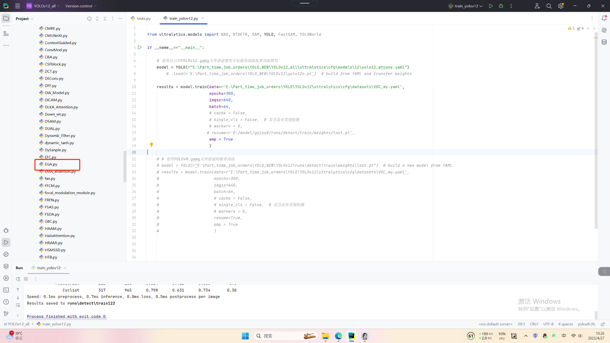Open the Structure tool window icon

pos(6,33)
